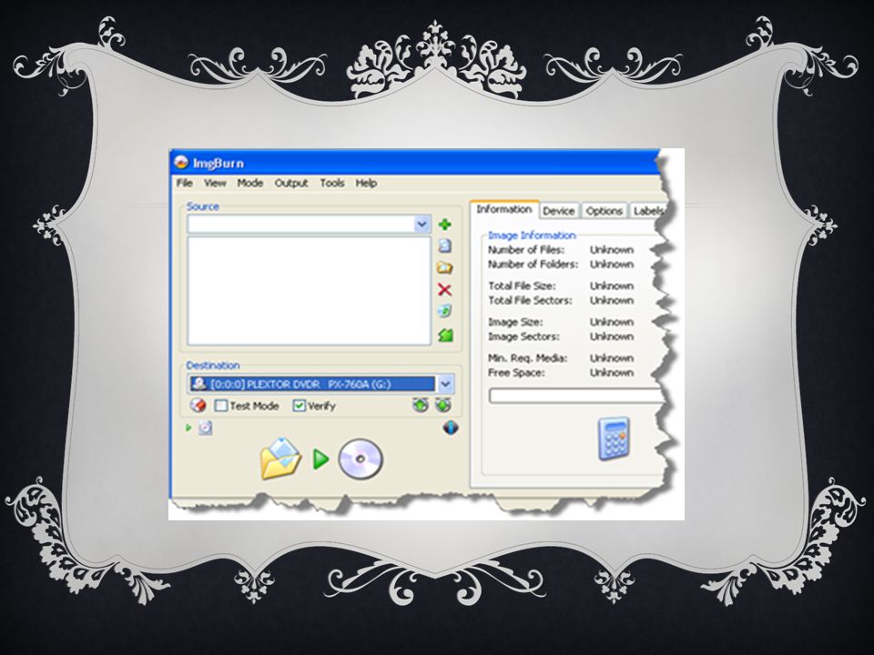Click the Source path input field

[x=301, y=224]
